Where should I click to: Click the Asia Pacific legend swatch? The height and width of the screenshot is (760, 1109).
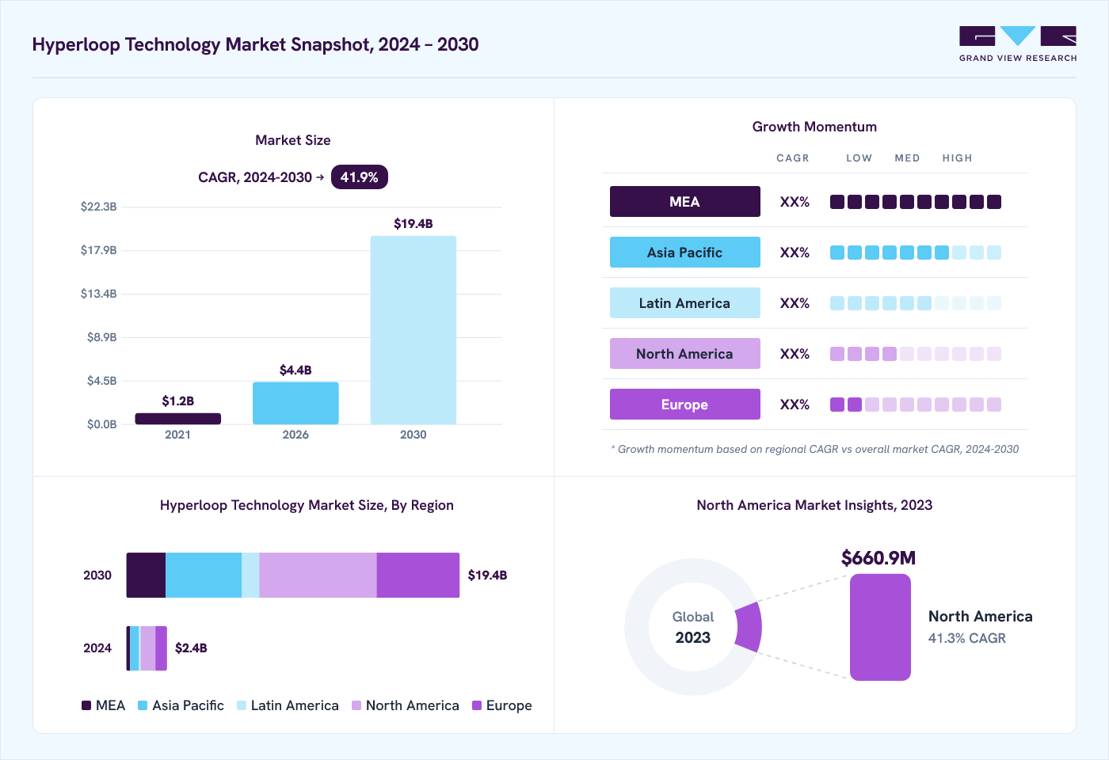143,705
